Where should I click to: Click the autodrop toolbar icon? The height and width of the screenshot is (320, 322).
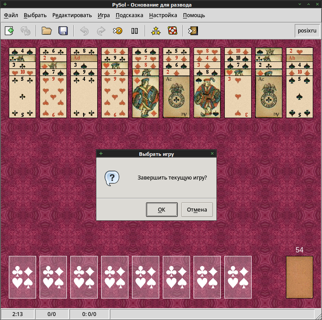click(x=117, y=31)
